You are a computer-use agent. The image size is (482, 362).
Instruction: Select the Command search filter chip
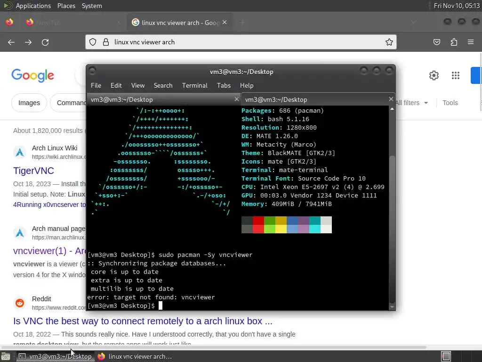(x=68, y=103)
